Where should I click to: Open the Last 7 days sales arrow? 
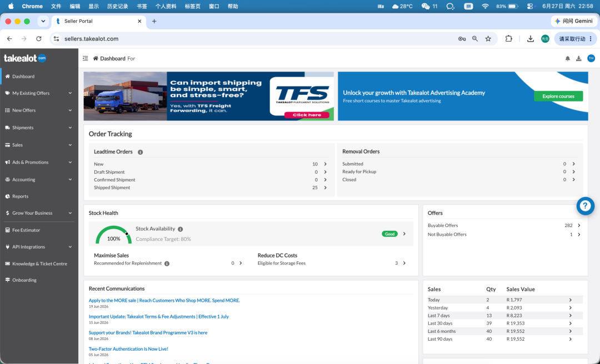pos(570,315)
